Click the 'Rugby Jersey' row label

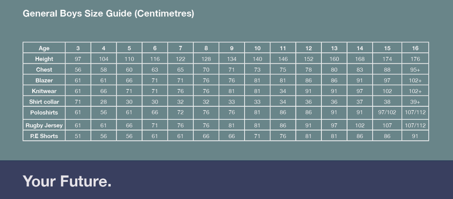44,125
